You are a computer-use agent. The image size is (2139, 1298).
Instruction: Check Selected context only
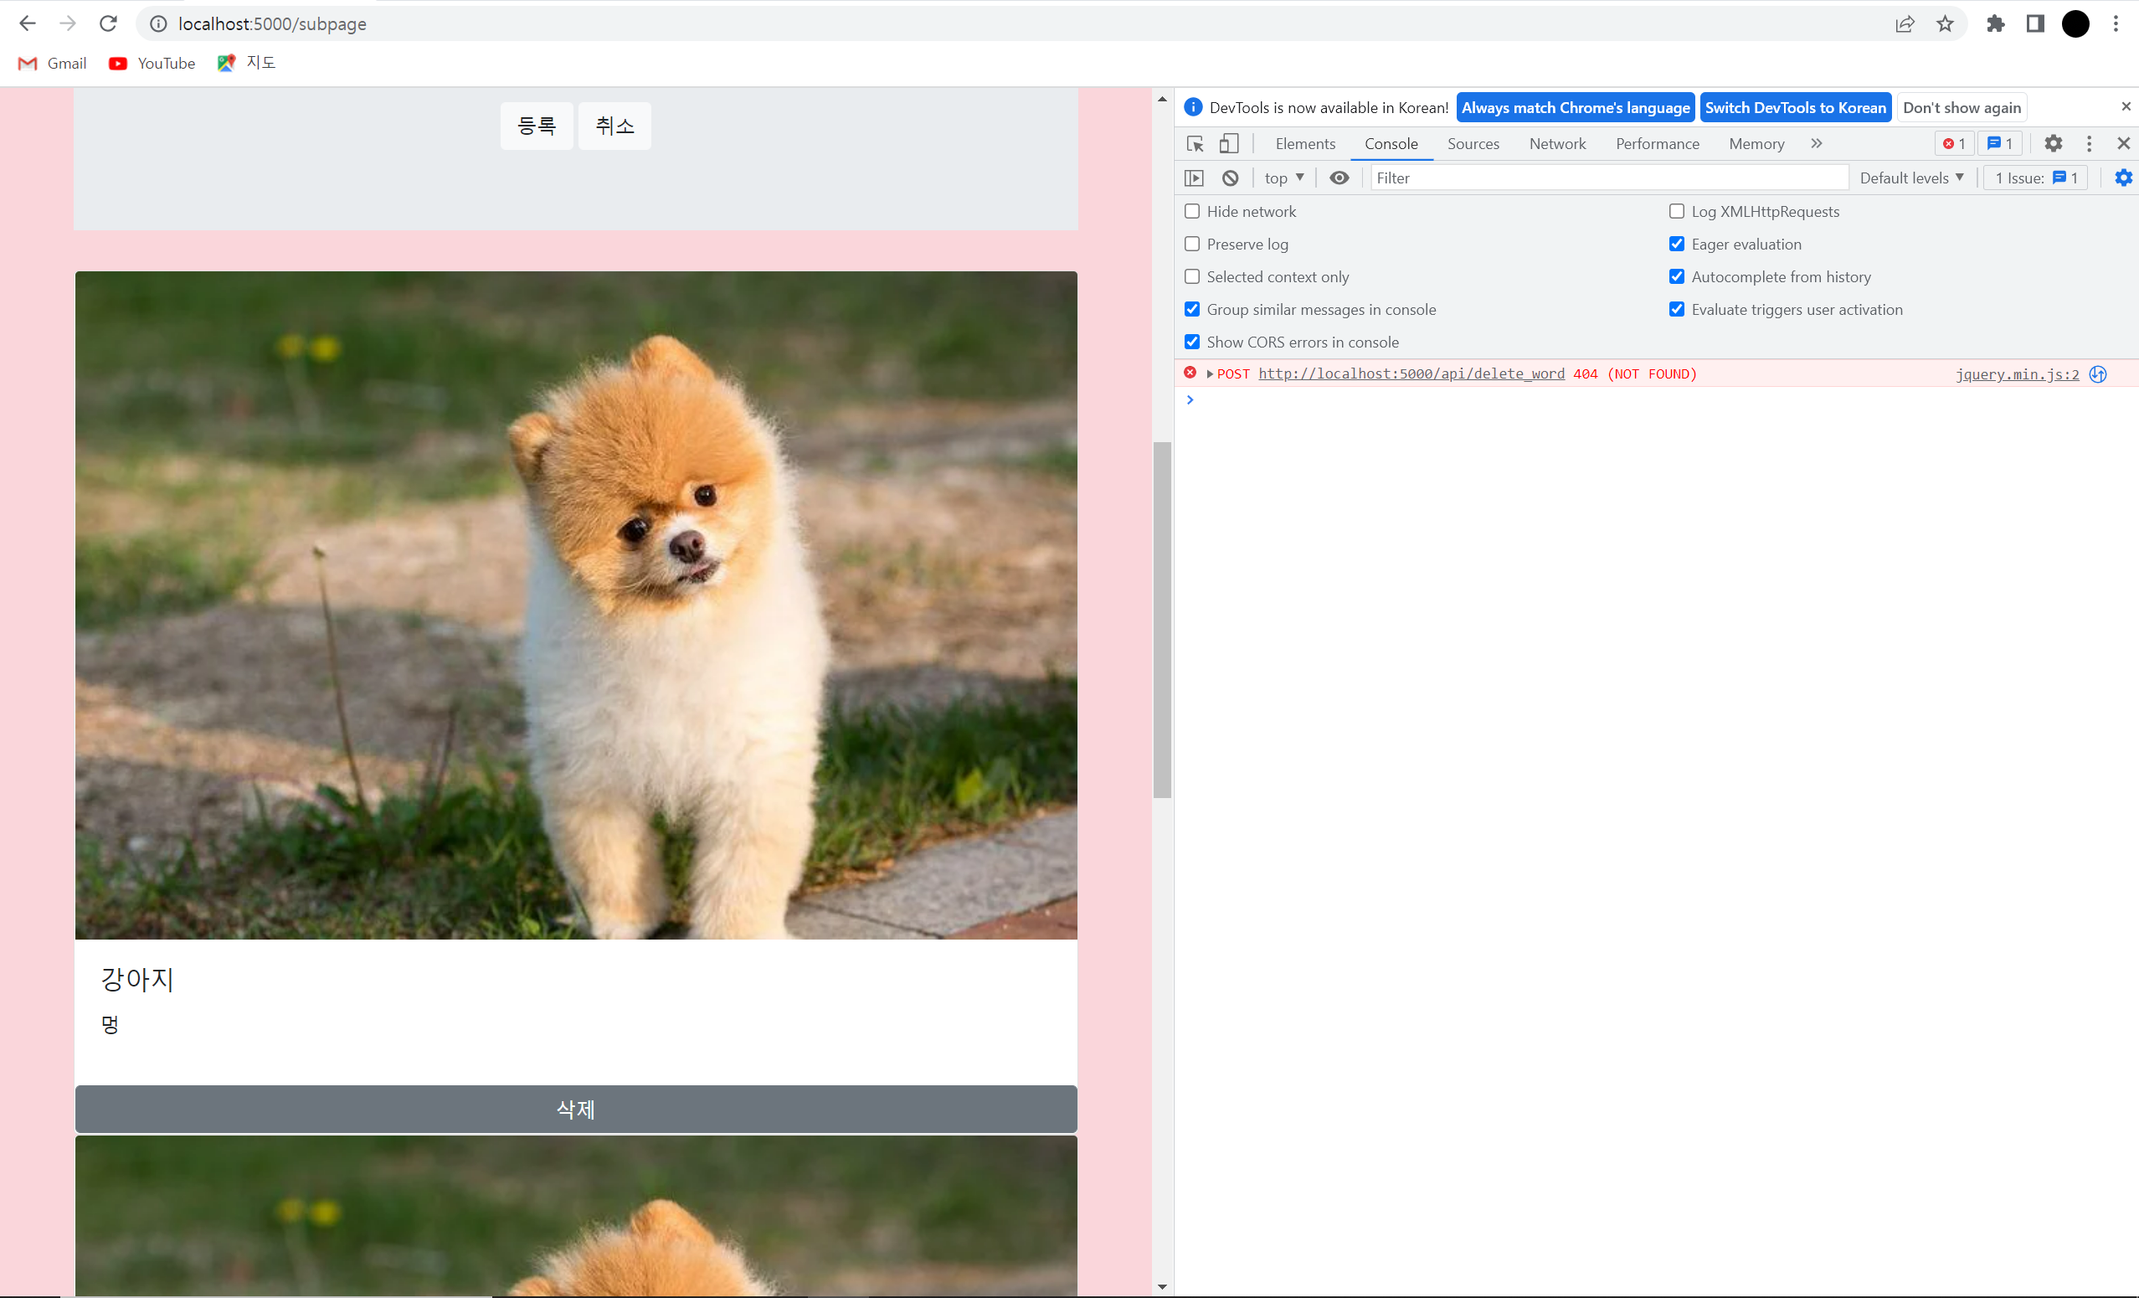tap(1193, 277)
